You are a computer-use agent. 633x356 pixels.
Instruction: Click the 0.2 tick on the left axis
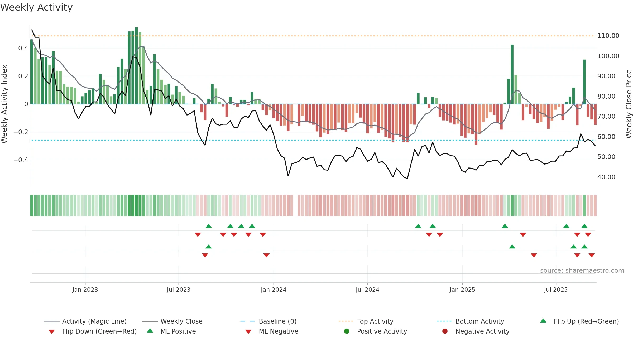(23, 76)
